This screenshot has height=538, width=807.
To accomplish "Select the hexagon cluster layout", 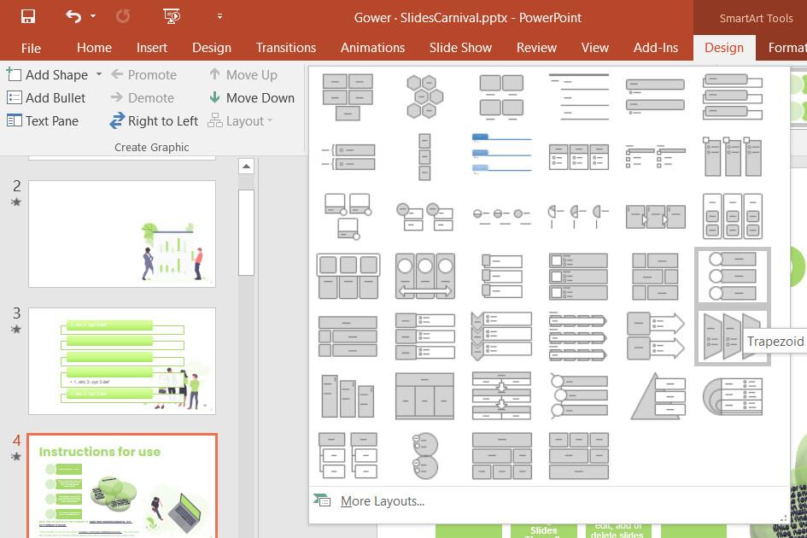I will tap(424, 96).
